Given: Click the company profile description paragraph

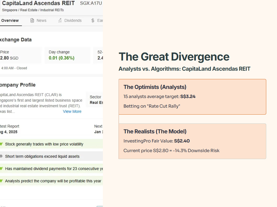Looking at the screenshot, I should 41,103.
